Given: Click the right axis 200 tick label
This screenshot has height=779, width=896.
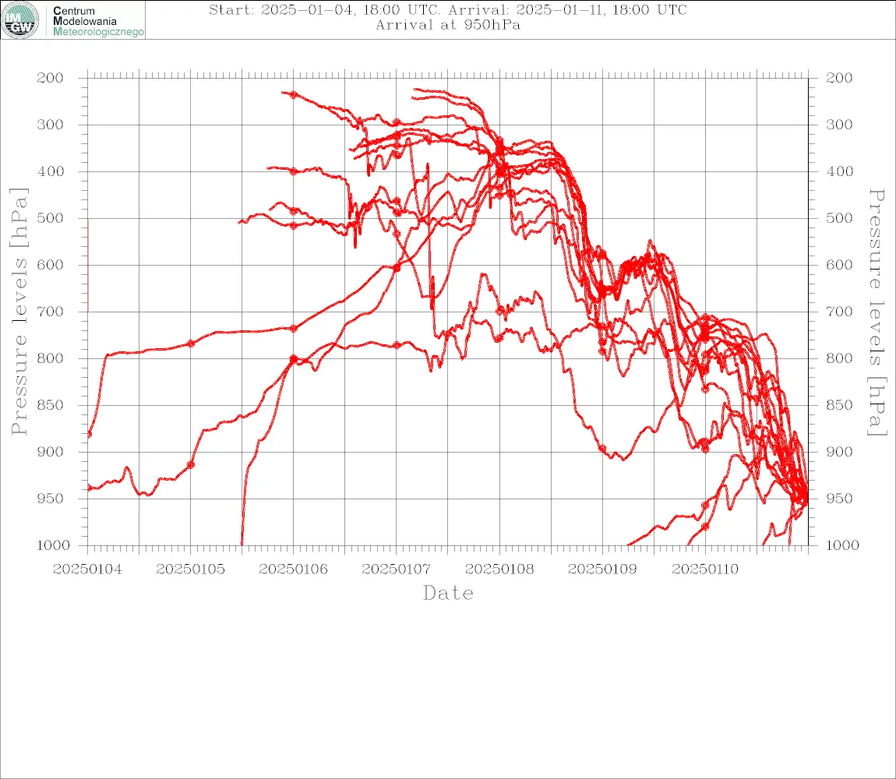Looking at the screenshot, I should (839, 78).
